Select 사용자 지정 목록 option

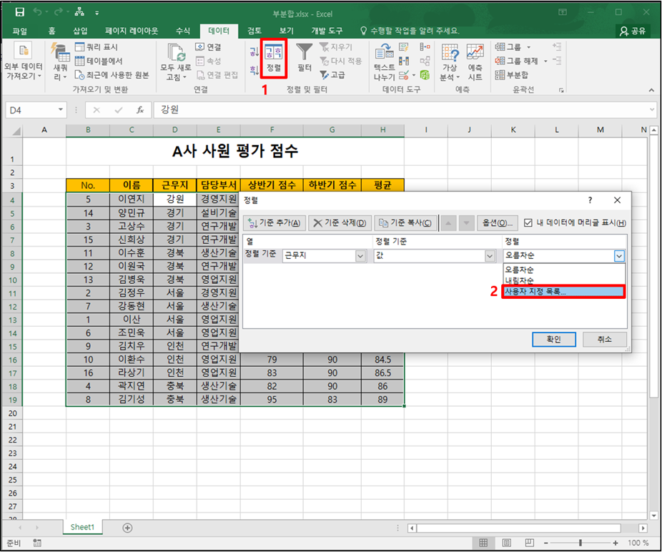[x=564, y=292]
